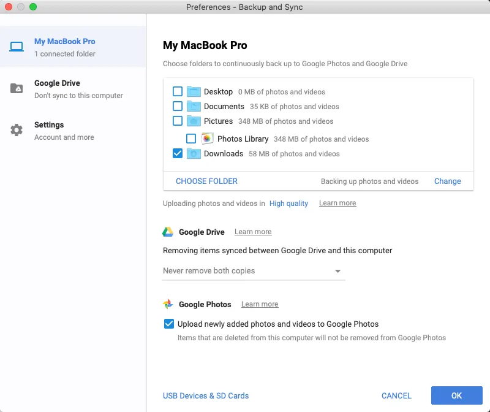Open the Learn more link beside Google Photos

click(259, 303)
